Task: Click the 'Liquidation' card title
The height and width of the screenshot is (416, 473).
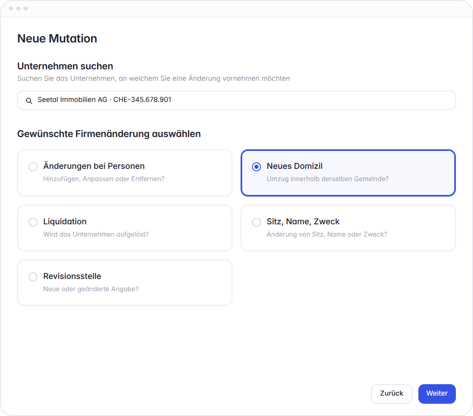Action: click(x=65, y=221)
